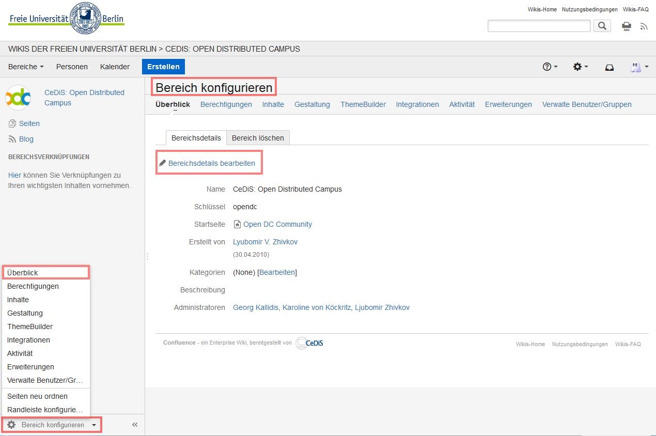Choose ThemeBuilder in the popup menu
Viewport: 656px width, 436px height.
click(46, 326)
